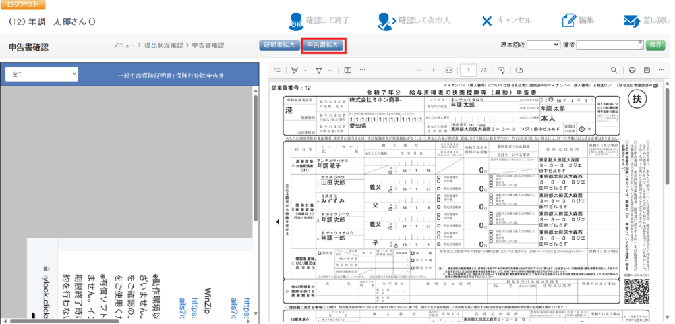The height and width of the screenshot is (324, 675).
Task: Print the document using printer icon
Action: click(x=631, y=70)
